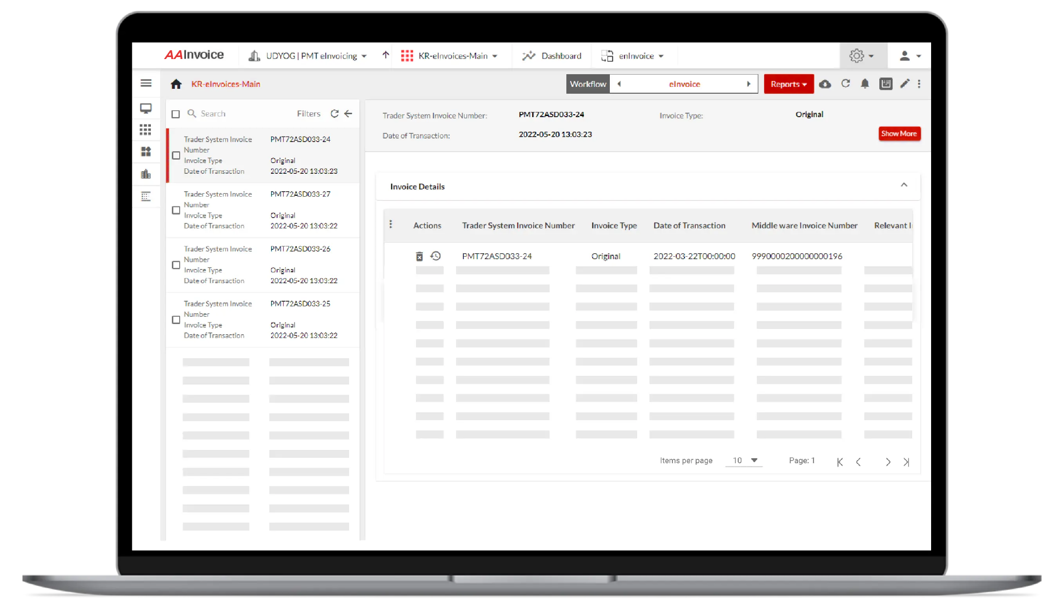Open the KR-eInvoices-Main dropdown in navbar

(x=449, y=56)
